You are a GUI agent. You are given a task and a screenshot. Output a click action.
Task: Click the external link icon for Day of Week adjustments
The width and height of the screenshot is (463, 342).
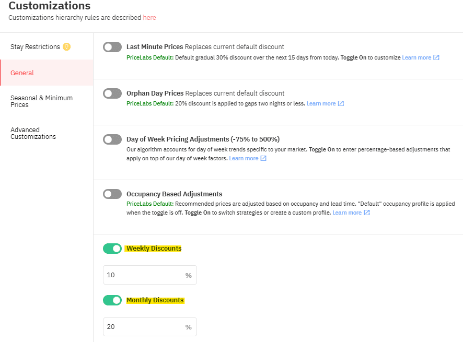[x=264, y=158]
